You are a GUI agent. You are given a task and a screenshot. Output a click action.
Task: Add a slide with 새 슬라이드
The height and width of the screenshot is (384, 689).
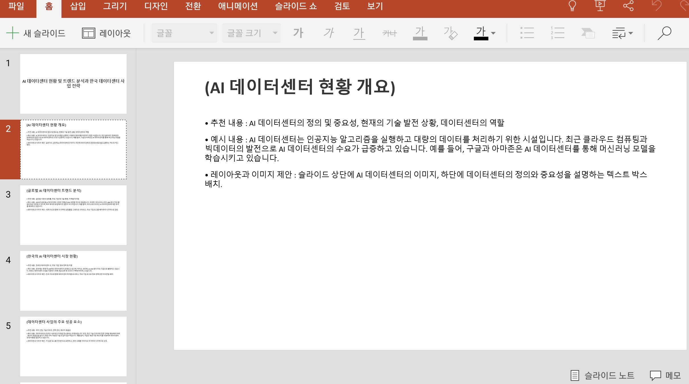(x=36, y=33)
